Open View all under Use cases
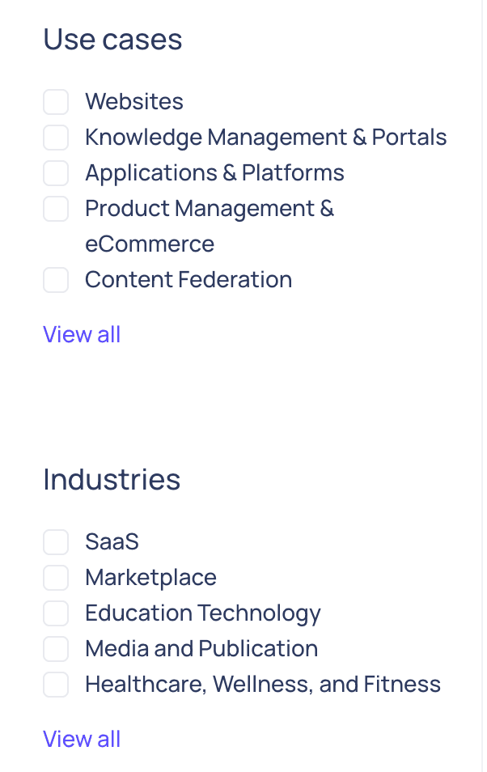487x772 pixels. pyautogui.click(x=82, y=334)
